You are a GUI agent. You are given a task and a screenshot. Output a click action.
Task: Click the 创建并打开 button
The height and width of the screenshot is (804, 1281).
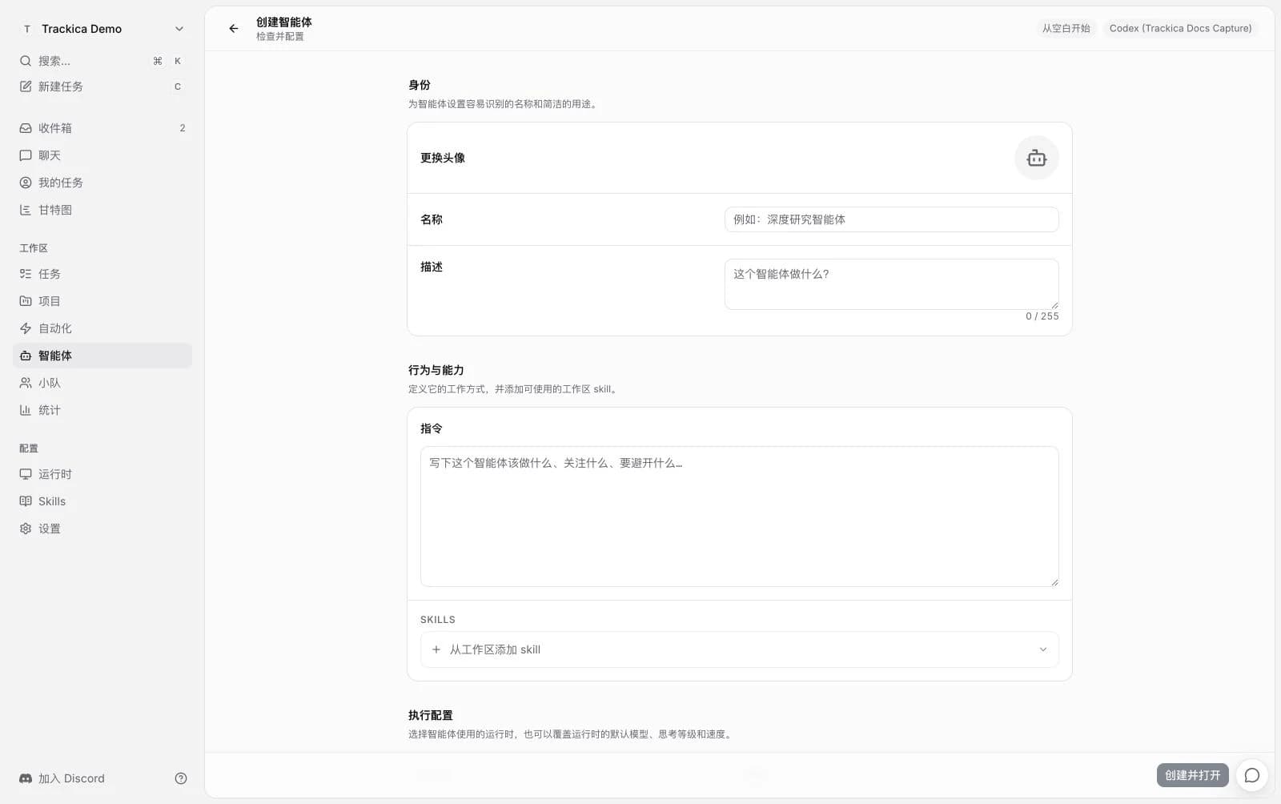tap(1192, 775)
